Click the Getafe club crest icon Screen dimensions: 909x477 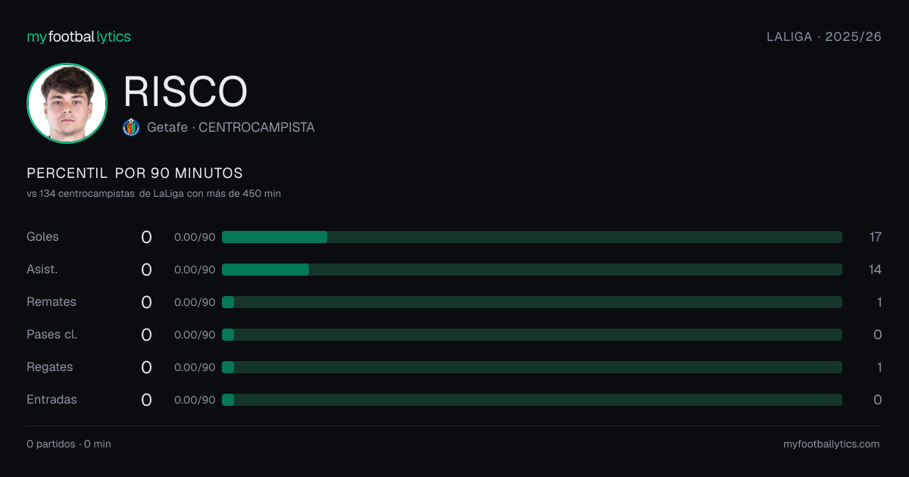[131, 127]
